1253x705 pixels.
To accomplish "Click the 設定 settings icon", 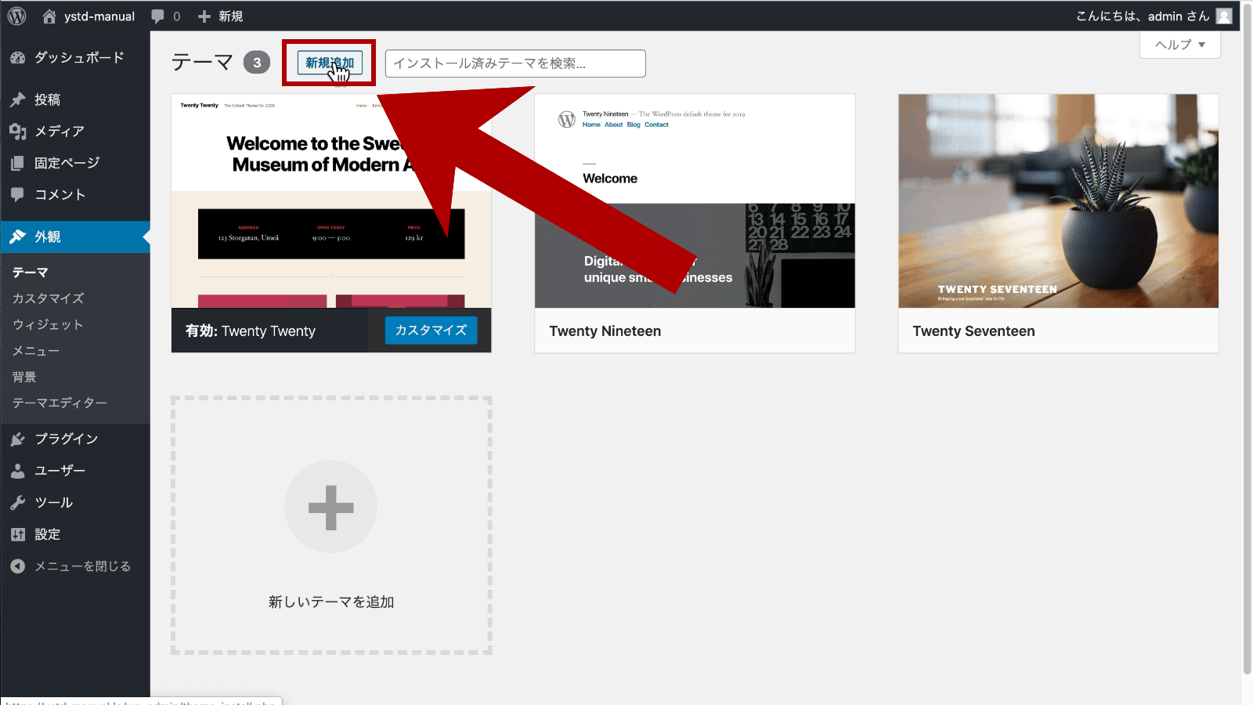I will (18, 534).
